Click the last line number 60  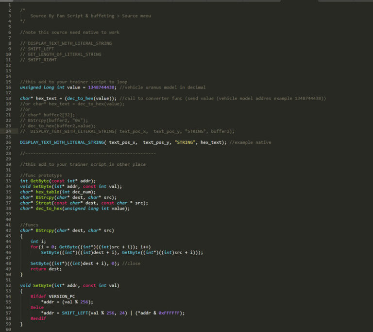(9, 329)
